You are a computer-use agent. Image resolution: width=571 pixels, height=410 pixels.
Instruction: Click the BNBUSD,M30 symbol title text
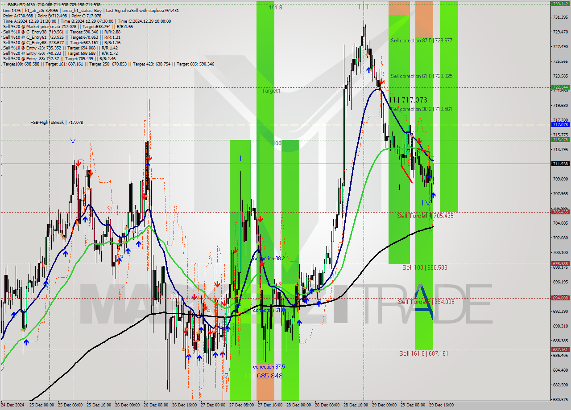21,4
